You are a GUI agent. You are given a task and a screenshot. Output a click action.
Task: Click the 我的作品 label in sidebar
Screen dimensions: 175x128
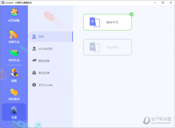click(x=14, y=60)
